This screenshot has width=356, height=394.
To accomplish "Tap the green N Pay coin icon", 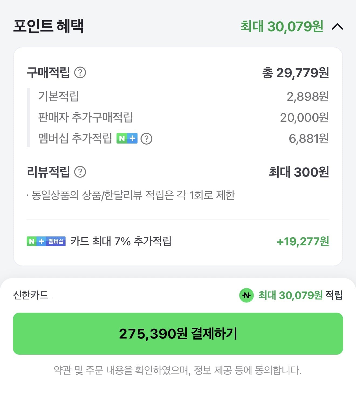I will pyautogui.click(x=246, y=295).
